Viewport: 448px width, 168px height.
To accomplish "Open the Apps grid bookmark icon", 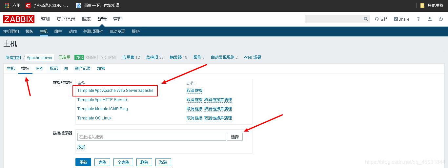I will pos(7,6).
